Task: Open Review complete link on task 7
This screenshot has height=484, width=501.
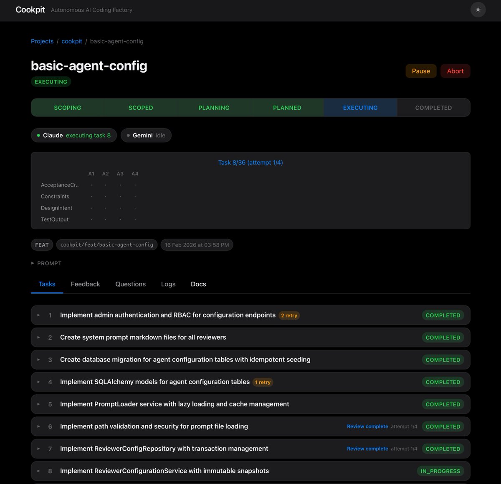Action: [x=367, y=449]
